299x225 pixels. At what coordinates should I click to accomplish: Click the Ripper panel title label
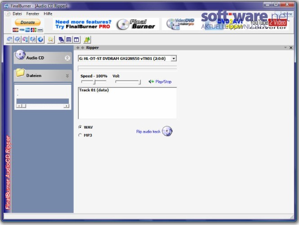click(93, 48)
